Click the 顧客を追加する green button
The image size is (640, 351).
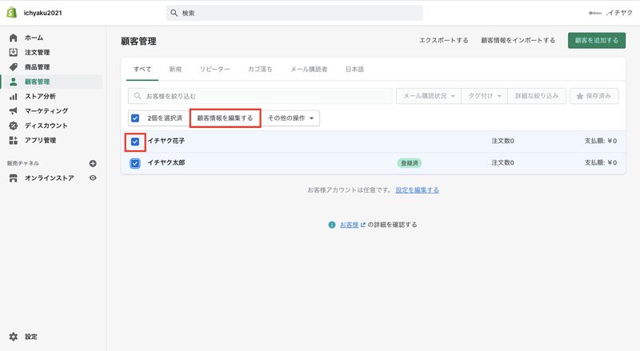pos(597,41)
